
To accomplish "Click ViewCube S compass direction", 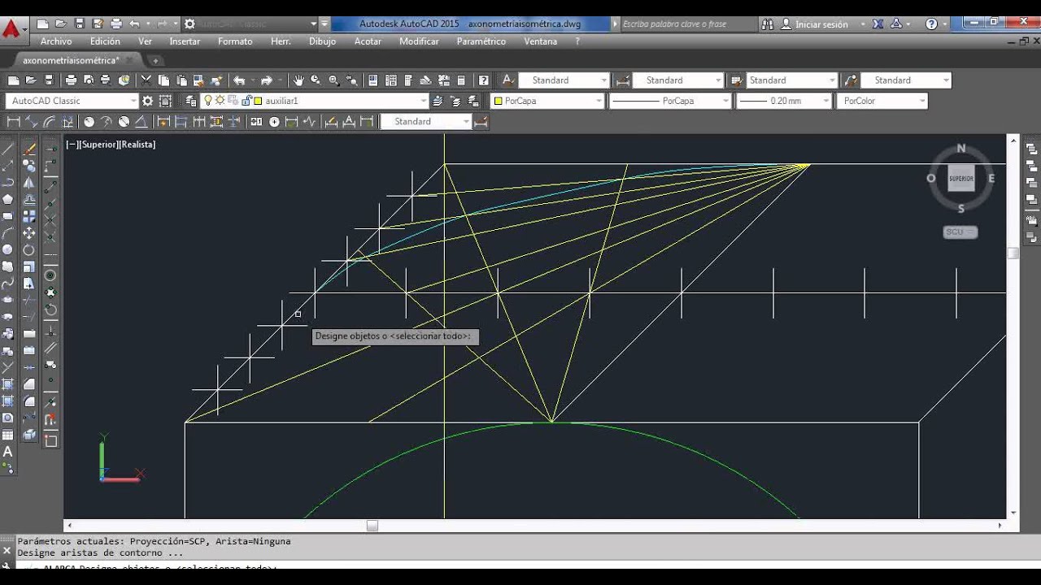I will click(x=961, y=209).
